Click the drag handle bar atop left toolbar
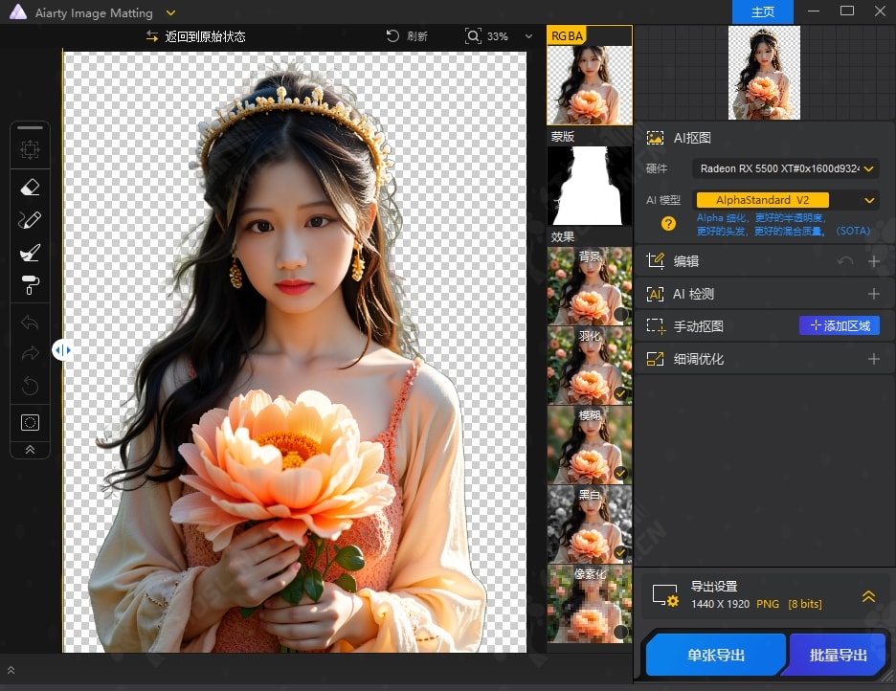The width and height of the screenshot is (896, 691). coord(30,127)
